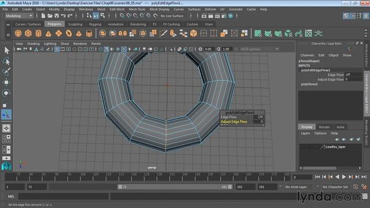Expand polyTorus1 input node
Screen dimensions: 370x208
(x=309, y=84)
